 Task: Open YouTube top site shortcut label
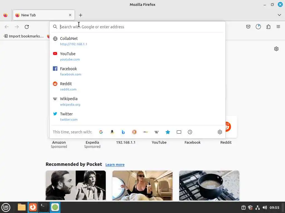159,142
